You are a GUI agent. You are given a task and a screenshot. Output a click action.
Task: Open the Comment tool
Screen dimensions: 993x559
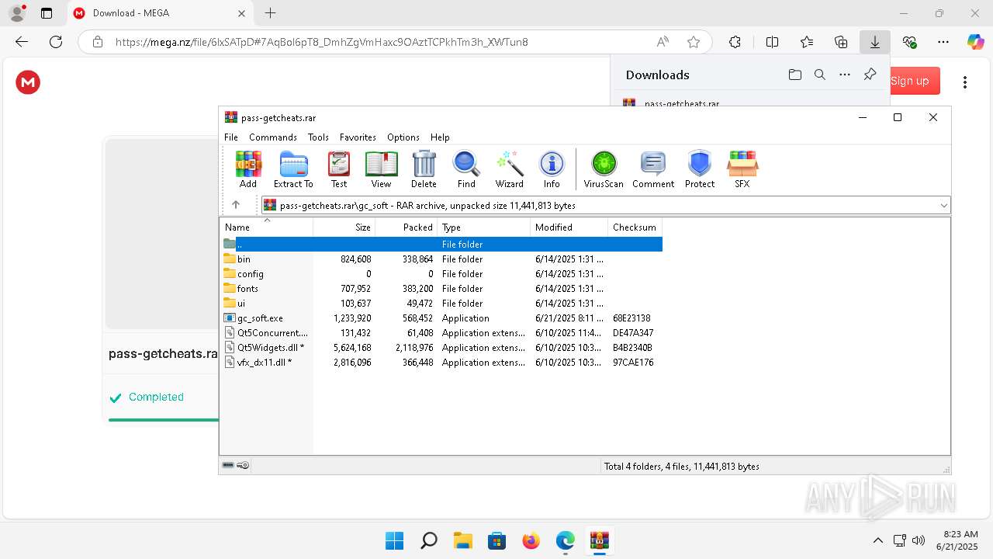tap(653, 169)
